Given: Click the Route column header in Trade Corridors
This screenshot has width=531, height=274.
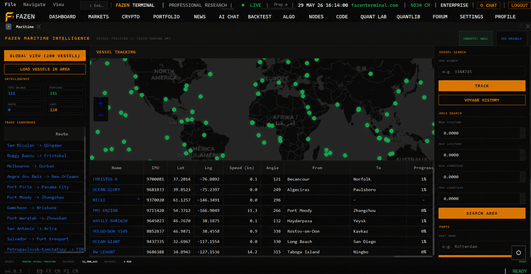Looking at the screenshot, I should (x=62, y=134).
